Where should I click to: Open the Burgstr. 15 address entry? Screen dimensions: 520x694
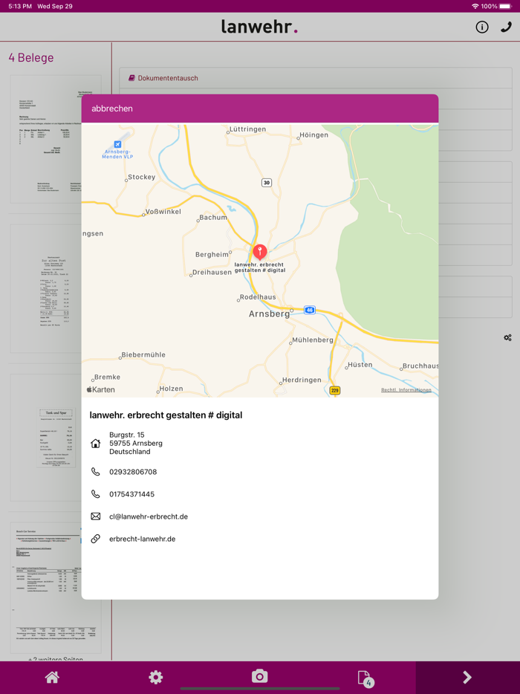click(136, 443)
